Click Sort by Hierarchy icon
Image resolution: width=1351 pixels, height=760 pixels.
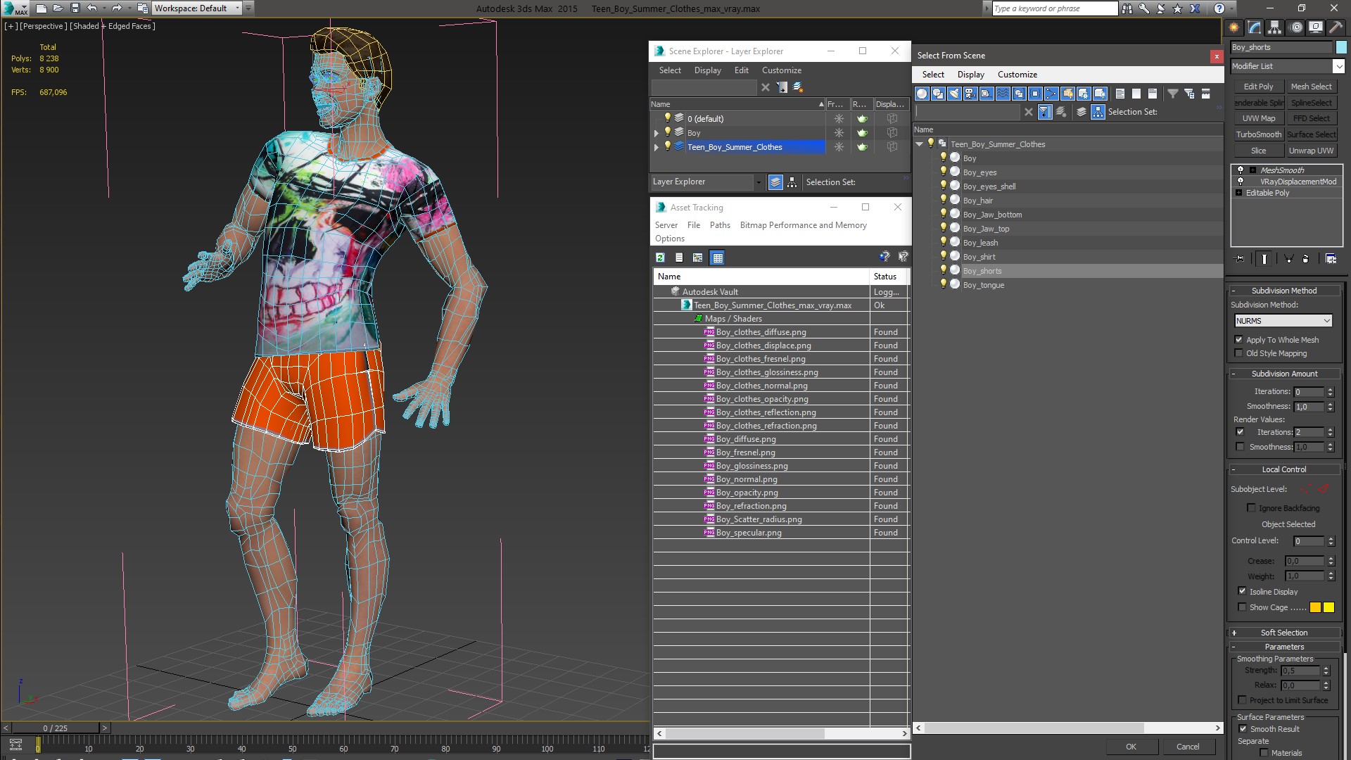pos(1098,112)
